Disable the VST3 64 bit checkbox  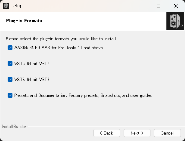tap(10, 80)
